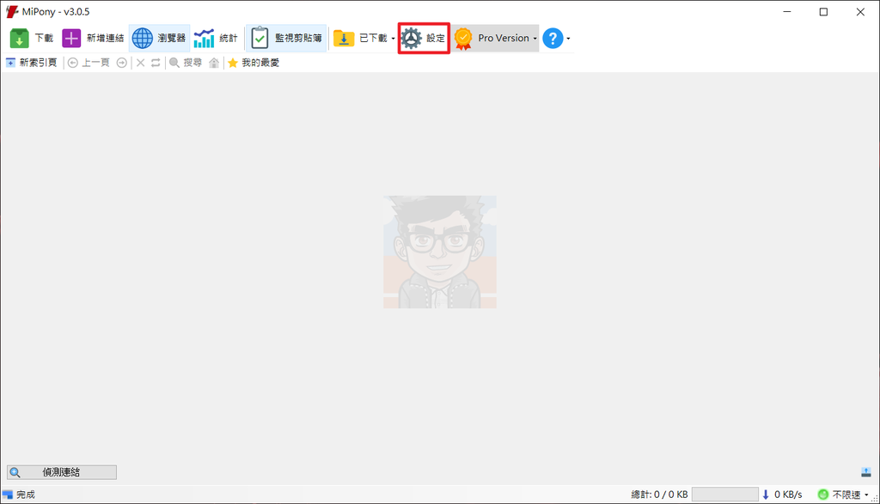Click the 完成 status bar icon
This screenshot has width=880, height=504.
pos(7,495)
